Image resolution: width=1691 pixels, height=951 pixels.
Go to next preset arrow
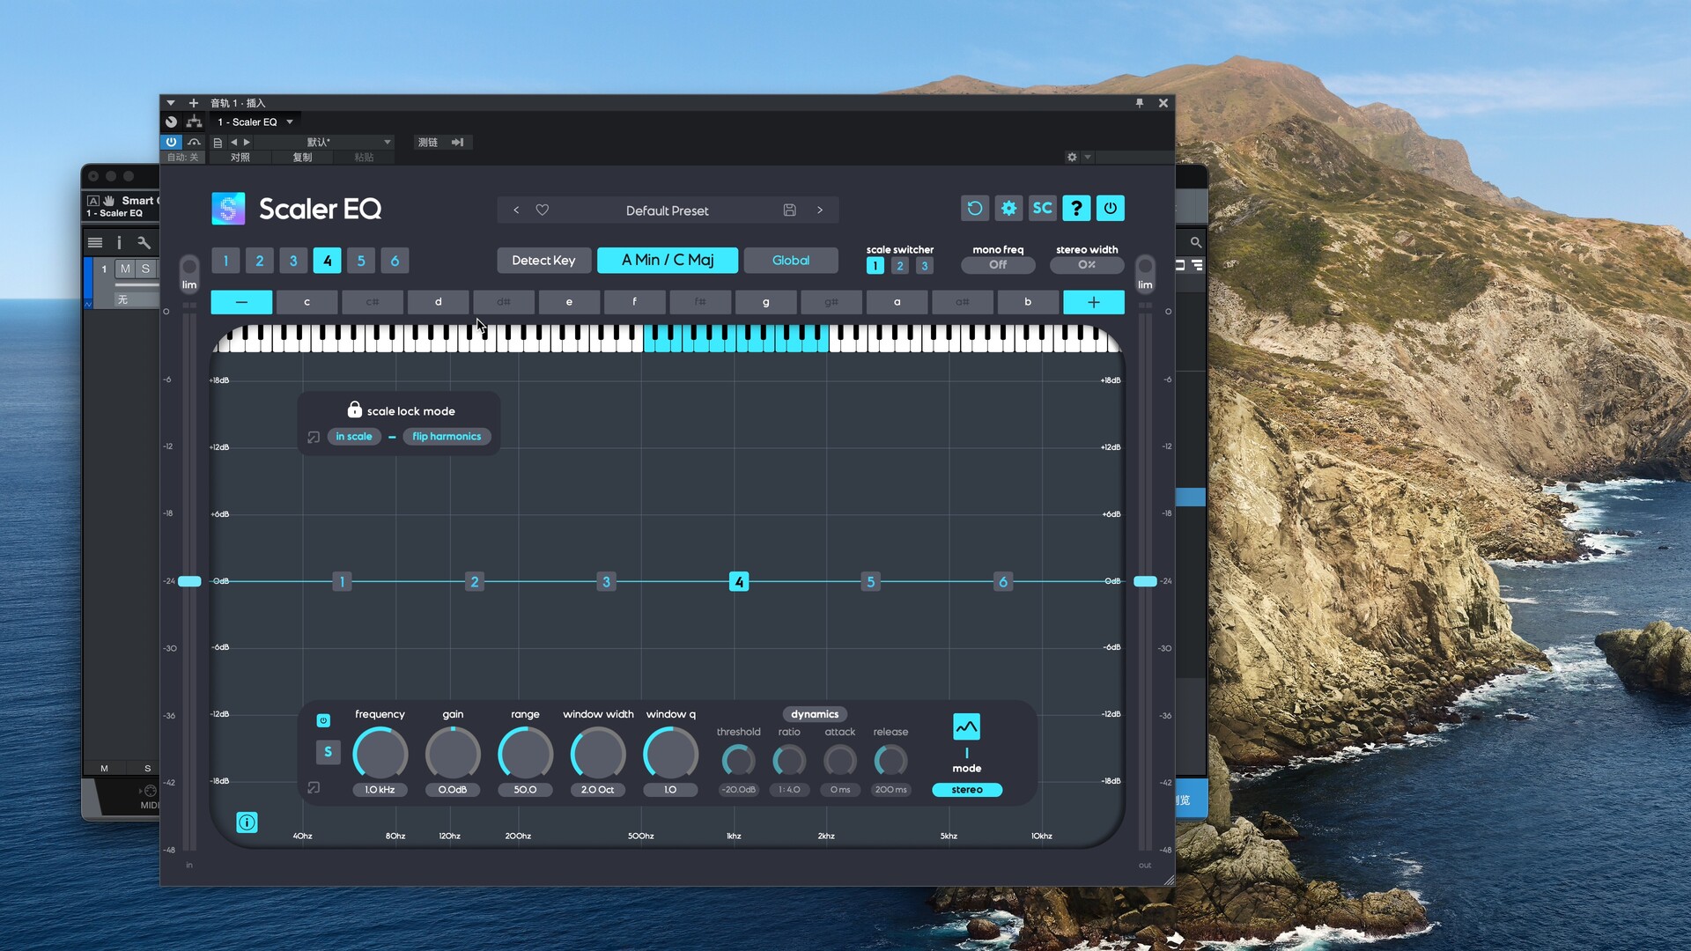[820, 210]
